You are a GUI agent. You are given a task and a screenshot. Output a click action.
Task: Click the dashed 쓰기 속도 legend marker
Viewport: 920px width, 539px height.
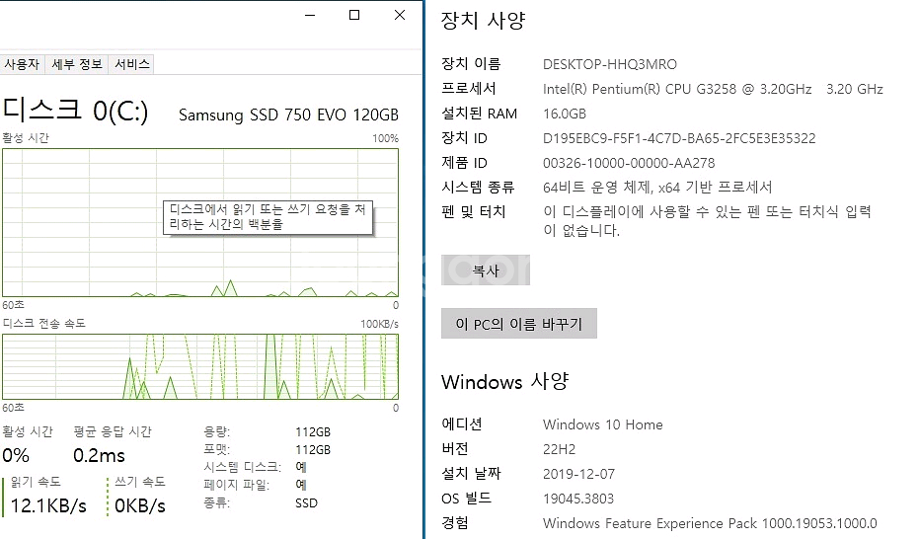108,497
